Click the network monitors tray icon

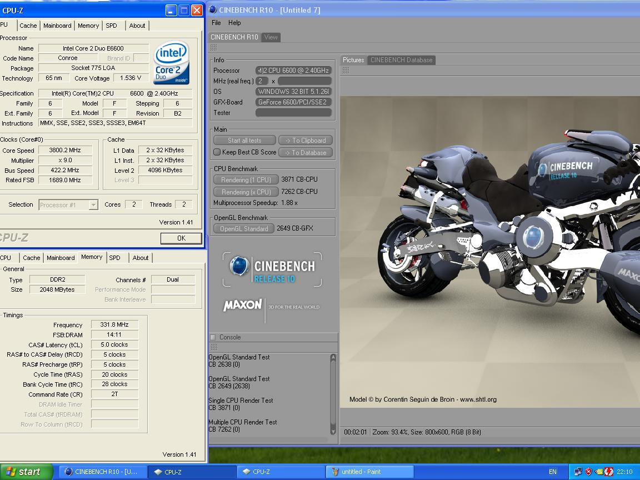coord(578,472)
